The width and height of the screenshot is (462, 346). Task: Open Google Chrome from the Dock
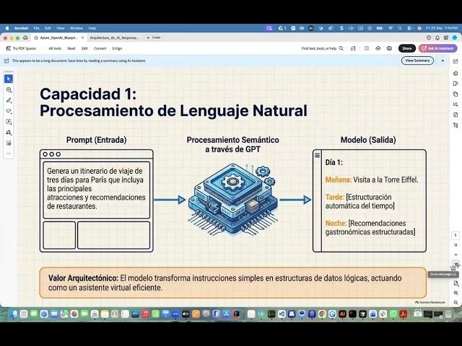click(x=322, y=314)
